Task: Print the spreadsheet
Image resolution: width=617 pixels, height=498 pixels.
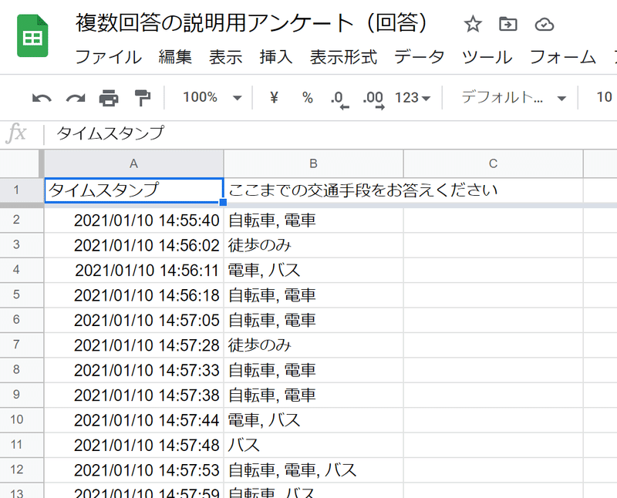Action: pyautogui.click(x=109, y=98)
